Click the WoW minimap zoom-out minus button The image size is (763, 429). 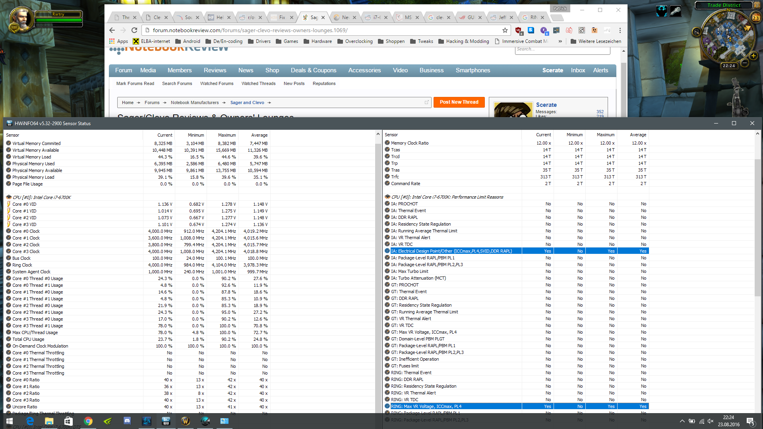[745, 63]
